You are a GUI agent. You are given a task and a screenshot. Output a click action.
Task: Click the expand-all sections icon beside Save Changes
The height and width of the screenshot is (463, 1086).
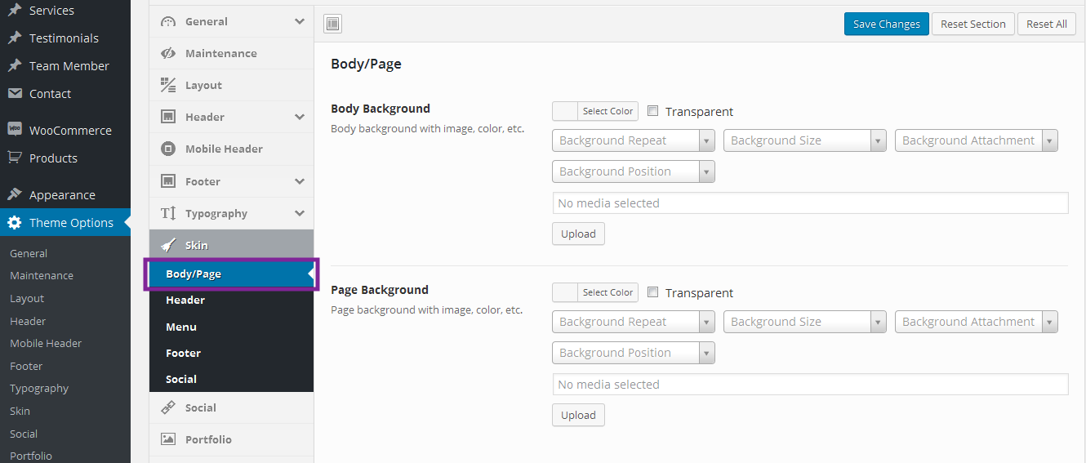click(x=333, y=24)
